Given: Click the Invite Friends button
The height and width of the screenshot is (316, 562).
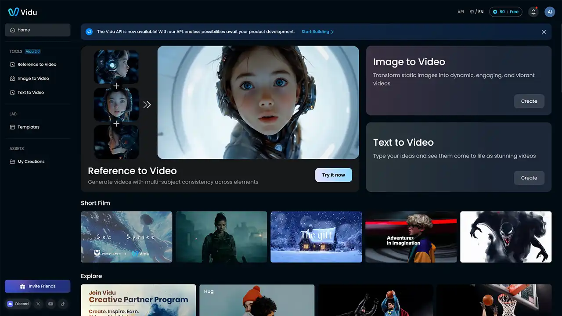Looking at the screenshot, I should pos(38,286).
